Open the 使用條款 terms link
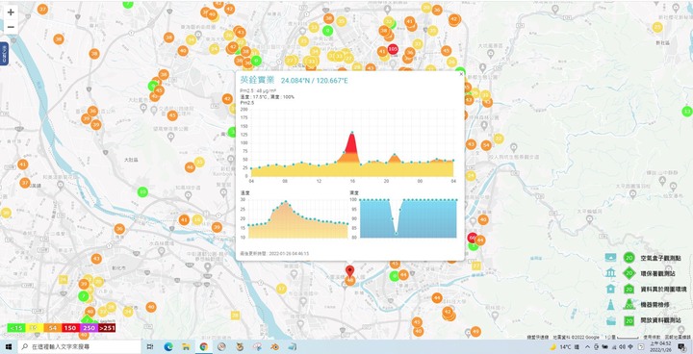Viewport: 693px width, 354px height. [x=651, y=337]
